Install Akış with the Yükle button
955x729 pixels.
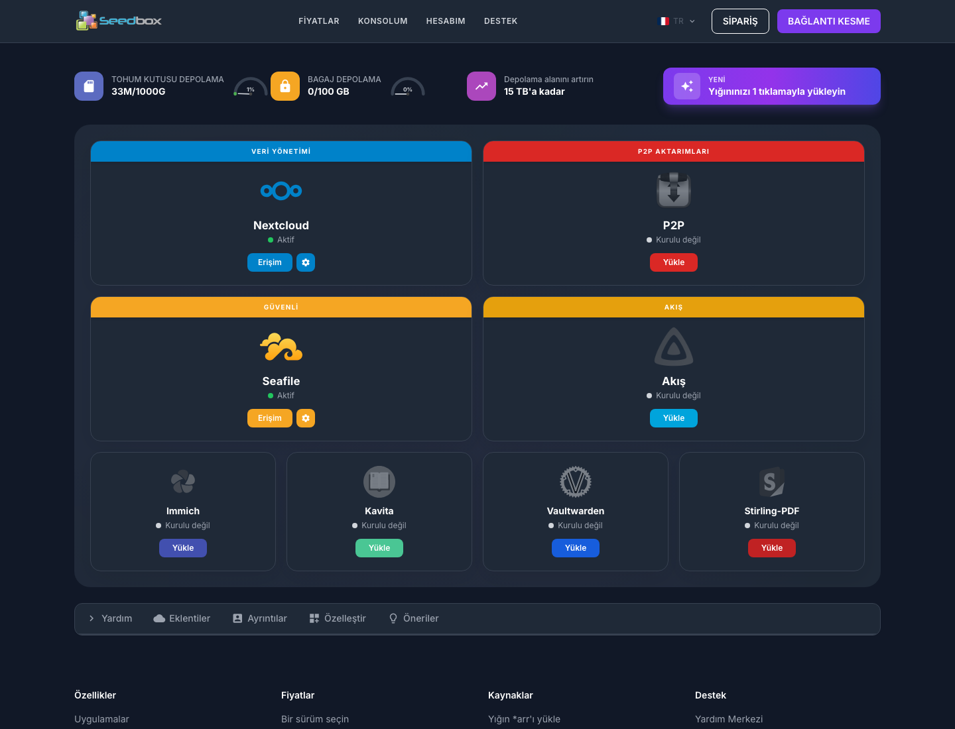tap(674, 418)
